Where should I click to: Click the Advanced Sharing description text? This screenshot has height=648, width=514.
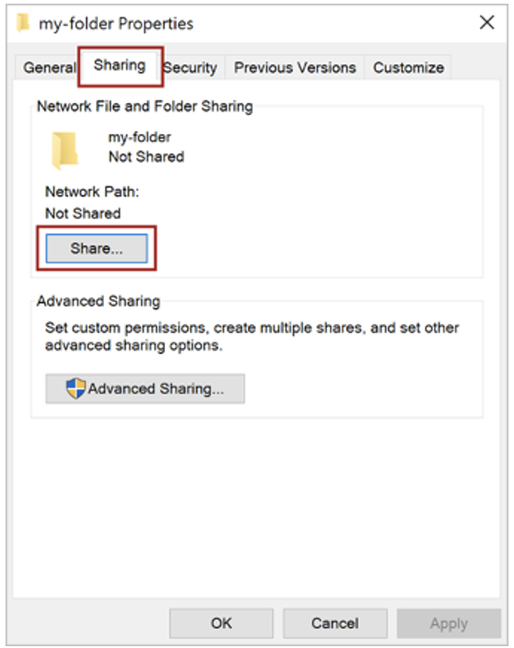(251, 336)
